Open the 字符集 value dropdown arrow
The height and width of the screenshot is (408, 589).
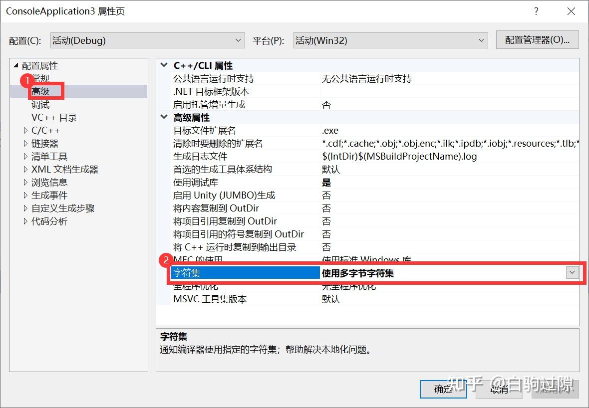coord(572,272)
